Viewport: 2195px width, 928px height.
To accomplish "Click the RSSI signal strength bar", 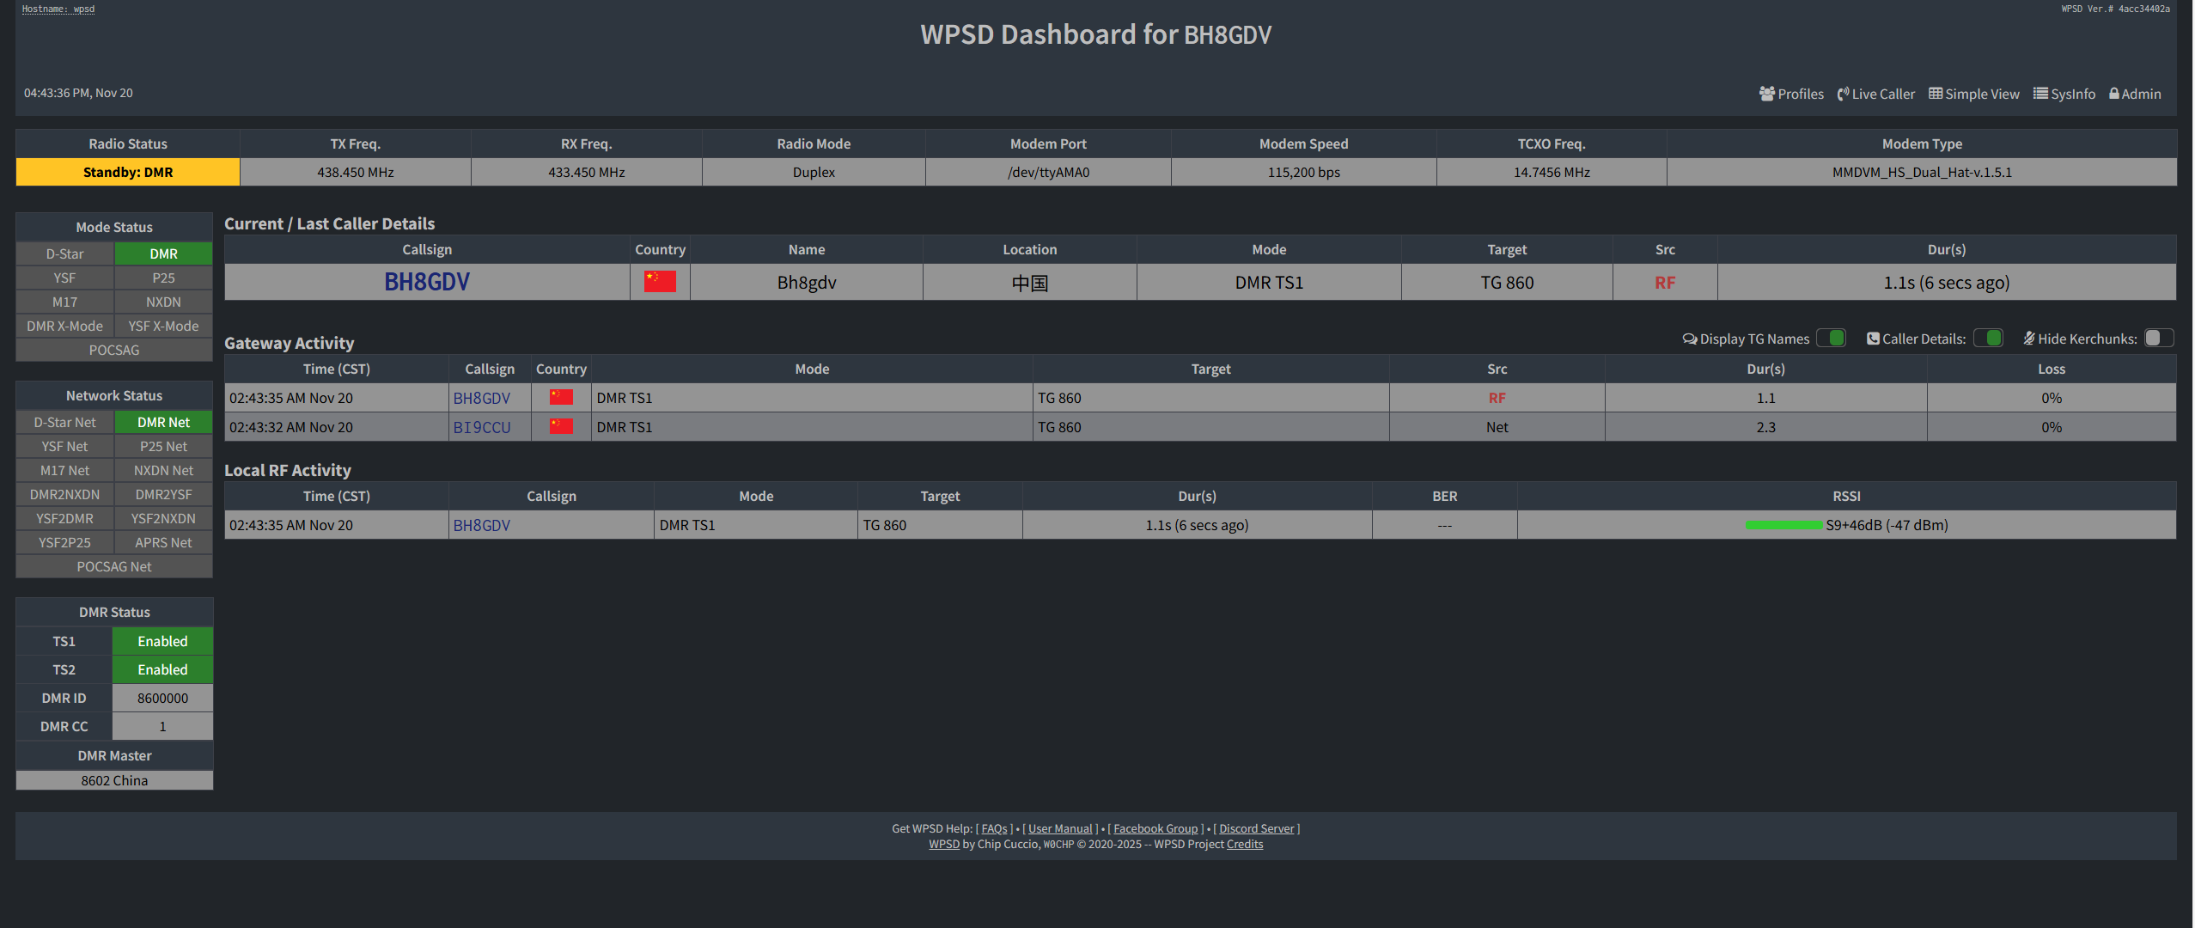I will click(x=1783, y=525).
